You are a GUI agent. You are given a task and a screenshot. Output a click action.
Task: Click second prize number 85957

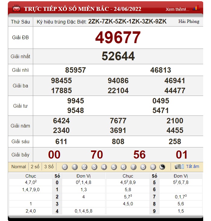point(75,70)
